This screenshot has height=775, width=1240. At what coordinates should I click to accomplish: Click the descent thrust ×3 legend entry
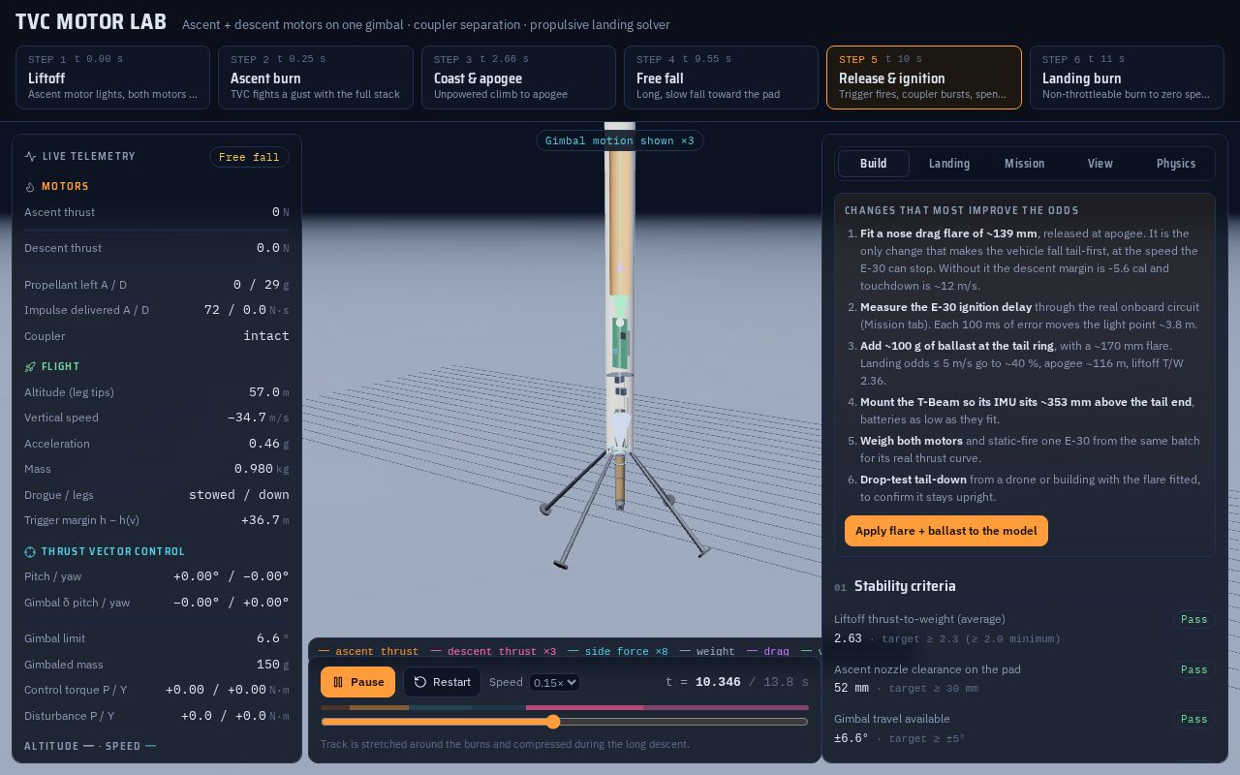(x=494, y=651)
